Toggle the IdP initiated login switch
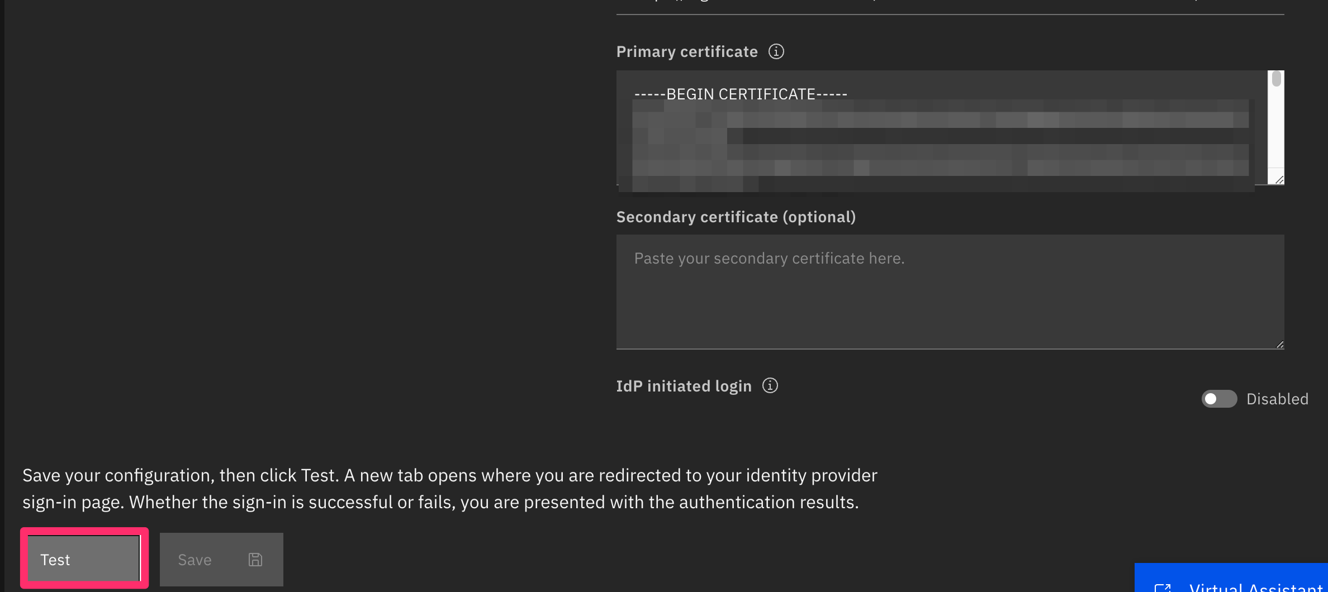The height and width of the screenshot is (592, 1328). (x=1219, y=399)
